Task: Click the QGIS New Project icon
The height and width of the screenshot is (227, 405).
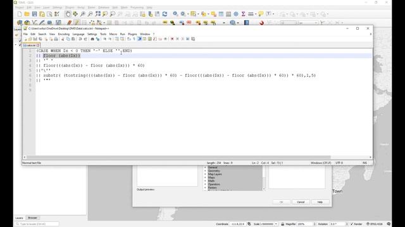Action: coord(20,14)
